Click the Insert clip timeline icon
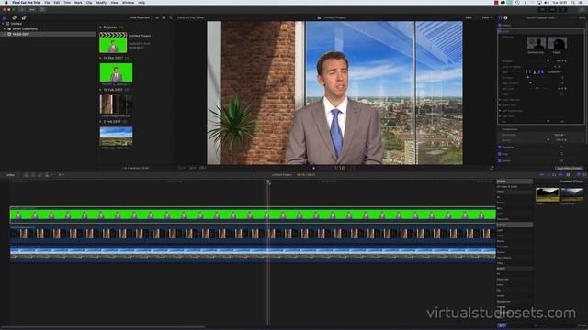This screenshot has height=330, width=588. (33, 175)
